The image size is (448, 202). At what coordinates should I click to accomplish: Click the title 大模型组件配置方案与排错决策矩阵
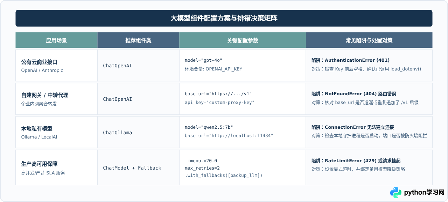pyautogui.click(x=224, y=18)
